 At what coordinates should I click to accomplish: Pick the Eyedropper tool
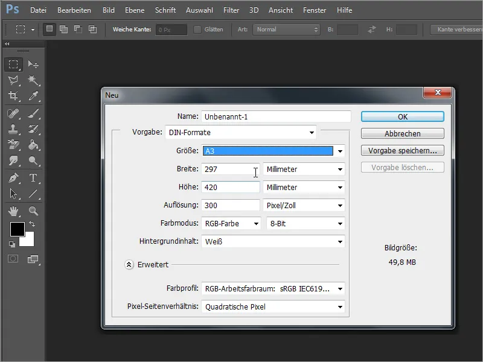pos(34,97)
